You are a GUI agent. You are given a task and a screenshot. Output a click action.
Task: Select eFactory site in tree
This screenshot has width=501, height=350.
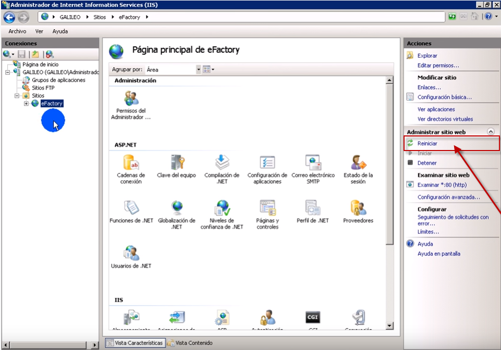click(x=52, y=104)
